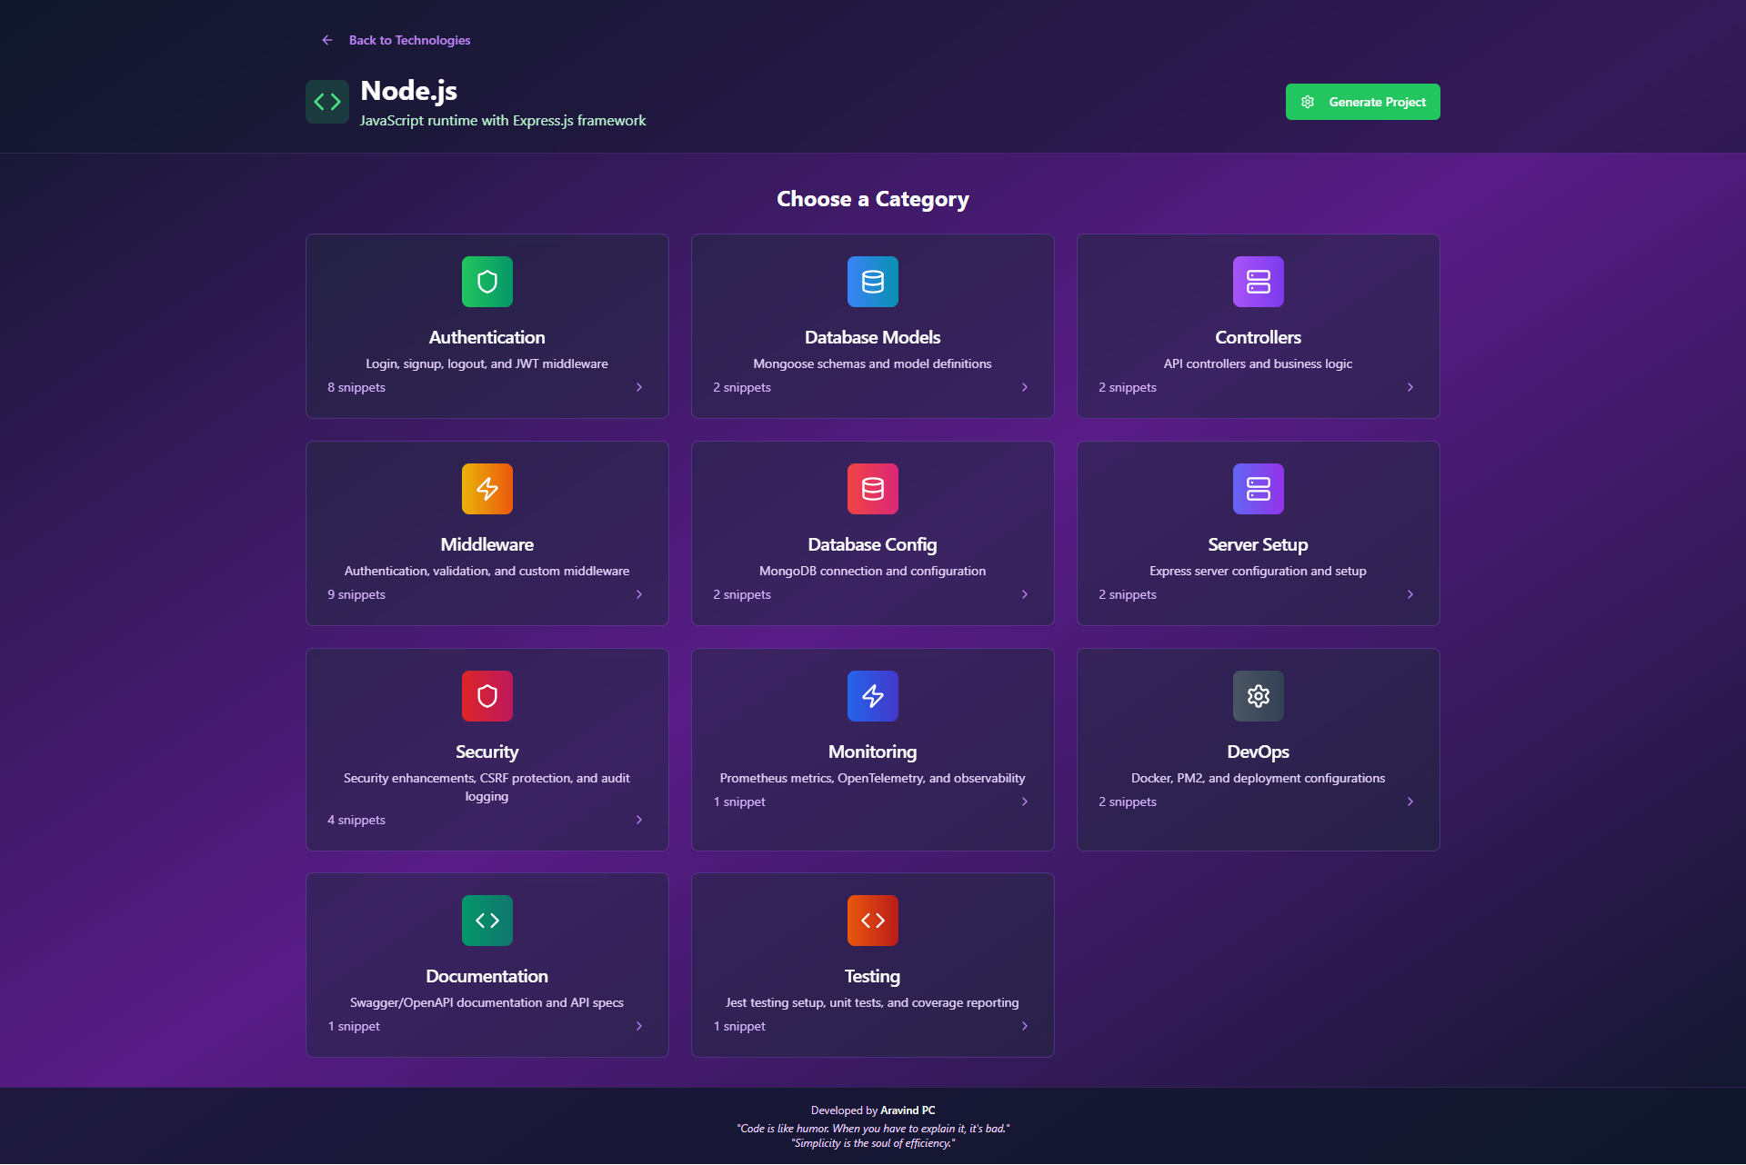The width and height of the screenshot is (1746, 1165).
Task: Click Security enhancements description text
Action: pos(487,787)
